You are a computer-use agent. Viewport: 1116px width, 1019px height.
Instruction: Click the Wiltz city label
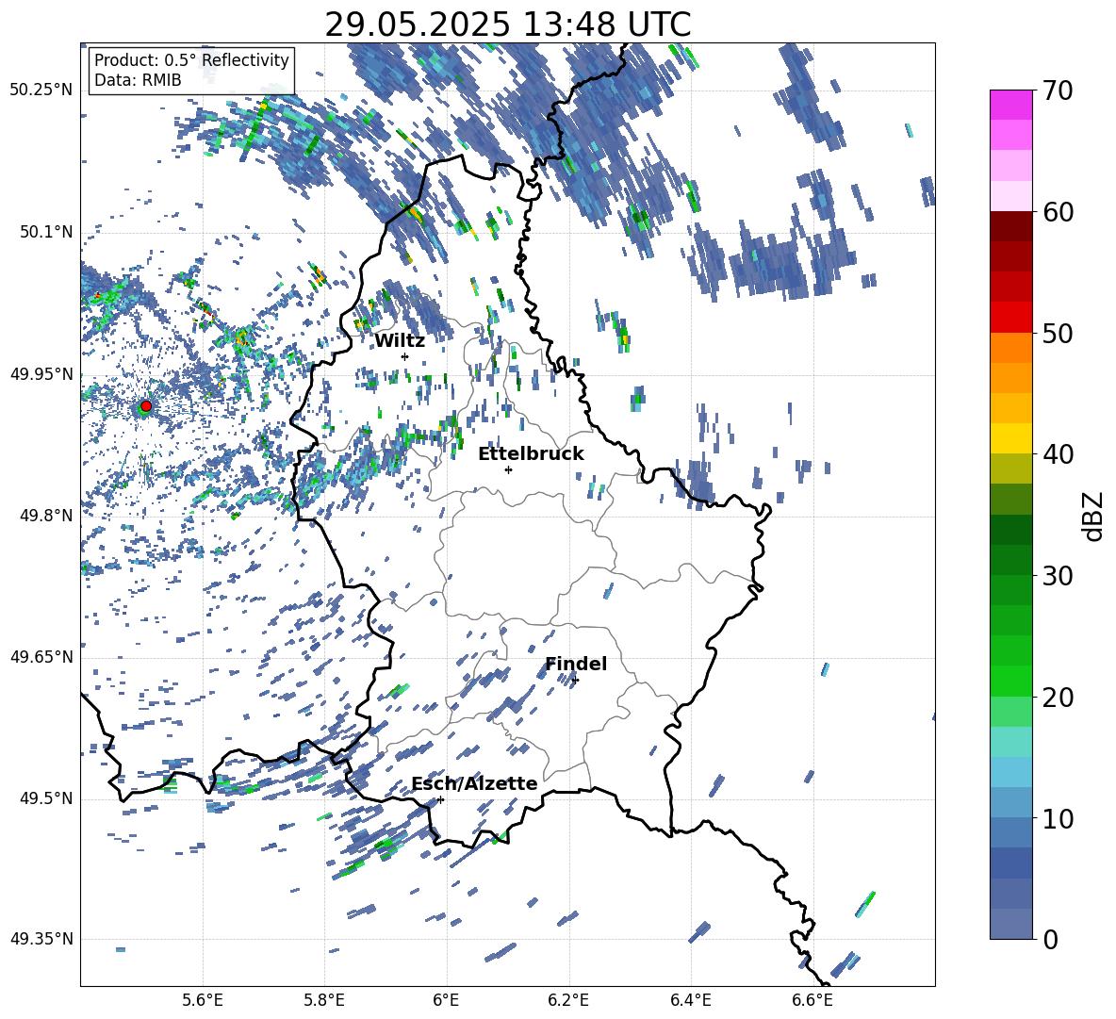tap(400, 341)
